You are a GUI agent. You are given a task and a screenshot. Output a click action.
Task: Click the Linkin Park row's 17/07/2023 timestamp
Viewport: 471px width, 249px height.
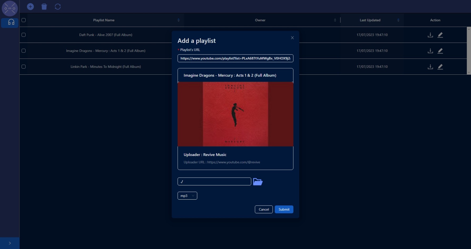[x=372, y=67]
